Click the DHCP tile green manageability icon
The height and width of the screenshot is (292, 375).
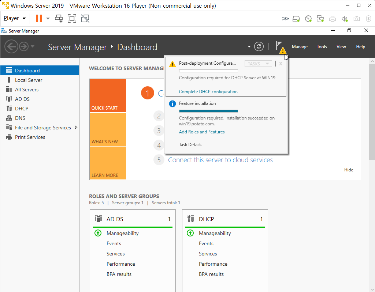point(190,233)
